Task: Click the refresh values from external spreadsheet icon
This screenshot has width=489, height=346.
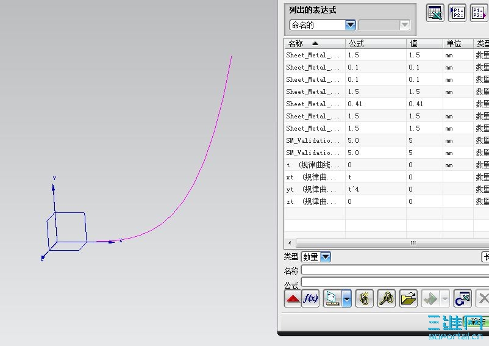Action: [463, 298]
